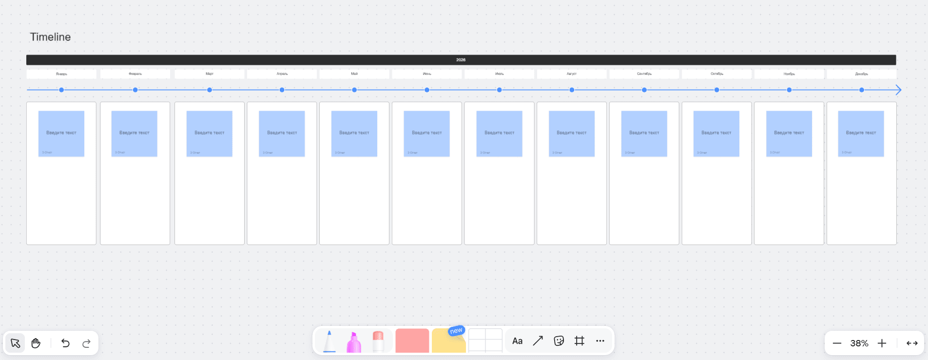Select the frame tool
This screenshot has width=928, height=360.
(579, 341)
